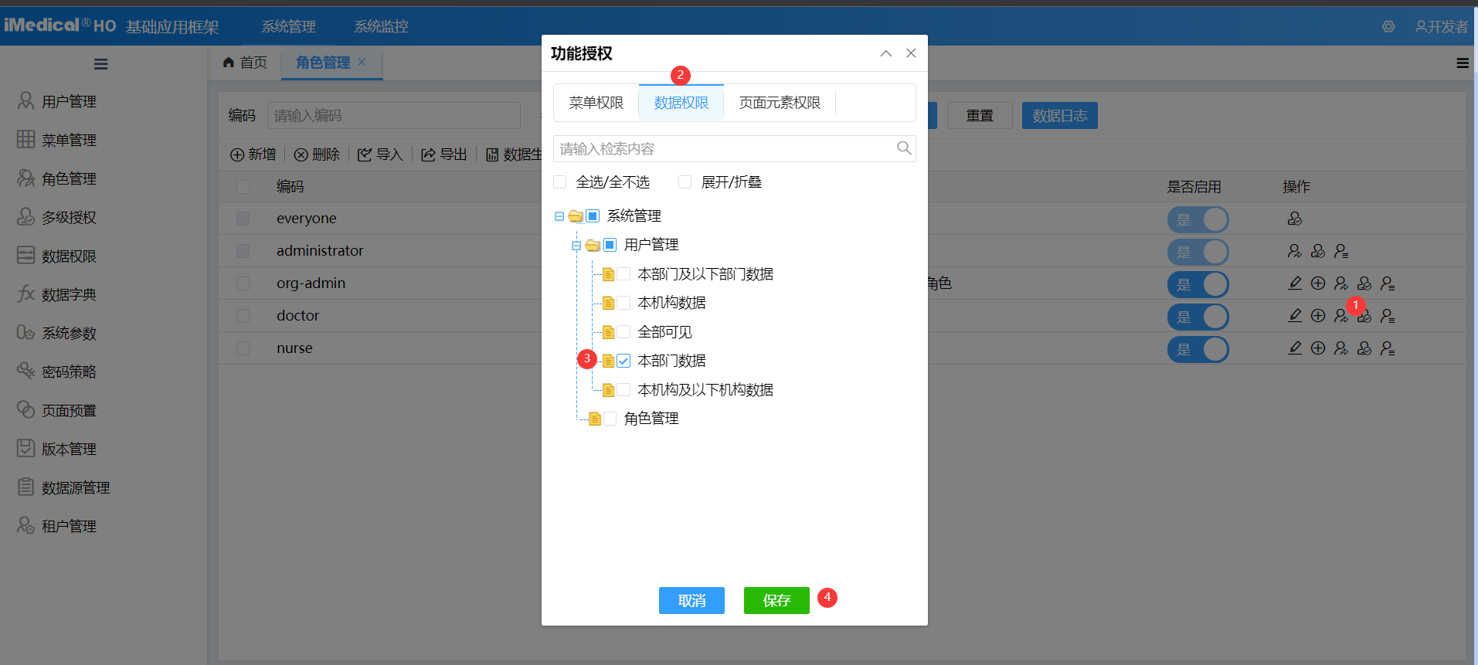Collapse sidebar with hamburger menu icon

click(101, 64)
